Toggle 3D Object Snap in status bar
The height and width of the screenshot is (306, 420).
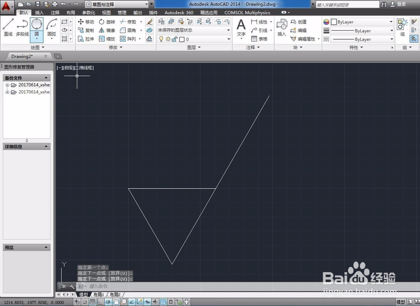(124, 302)
